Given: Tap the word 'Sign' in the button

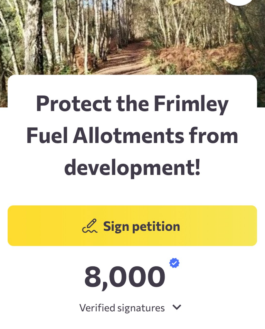Looking at the screenshot, I should point(116,226).
